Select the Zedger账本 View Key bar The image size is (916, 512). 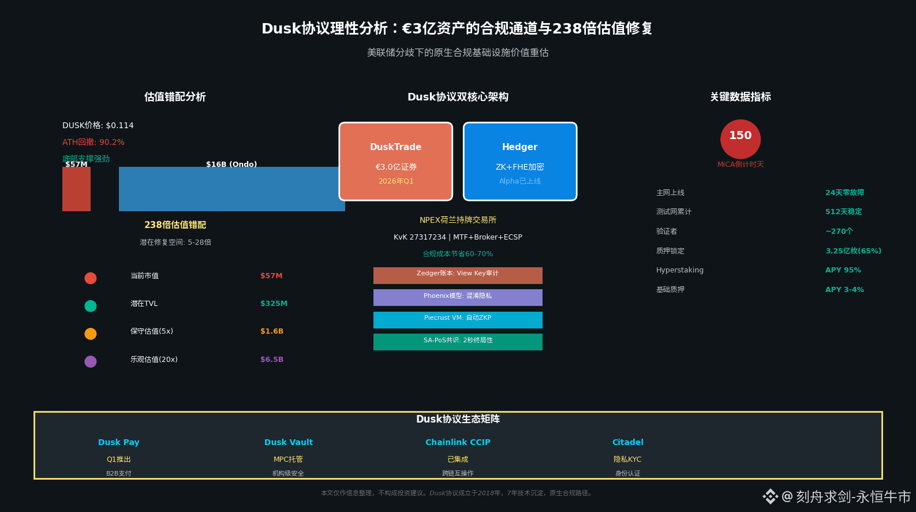[x=458, y=275]
